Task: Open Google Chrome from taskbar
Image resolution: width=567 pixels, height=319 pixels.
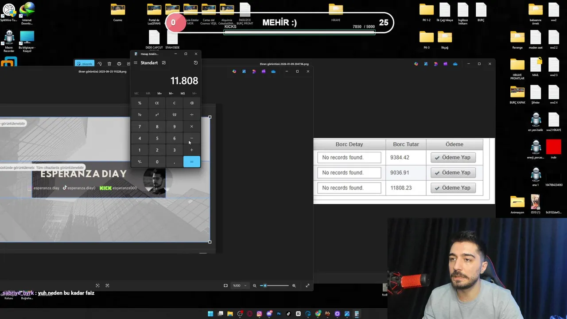Action: coord(318,314)
